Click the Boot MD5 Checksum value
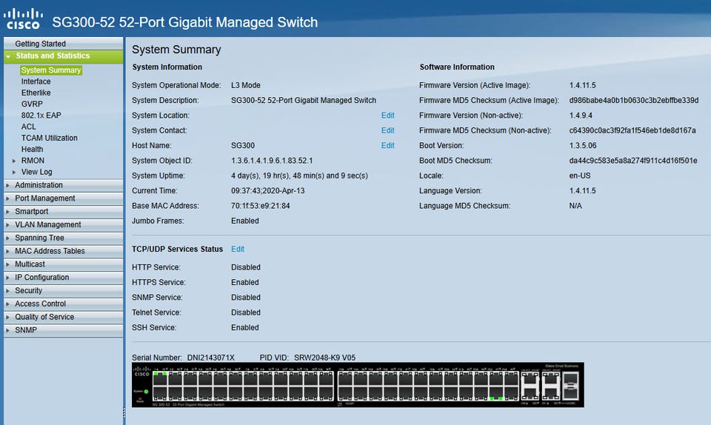The image size is (711, 425). click(633, 161)
